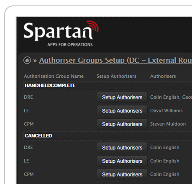Click the home icon in breadcrumb

pyautogui.click(x=27, y=60)
